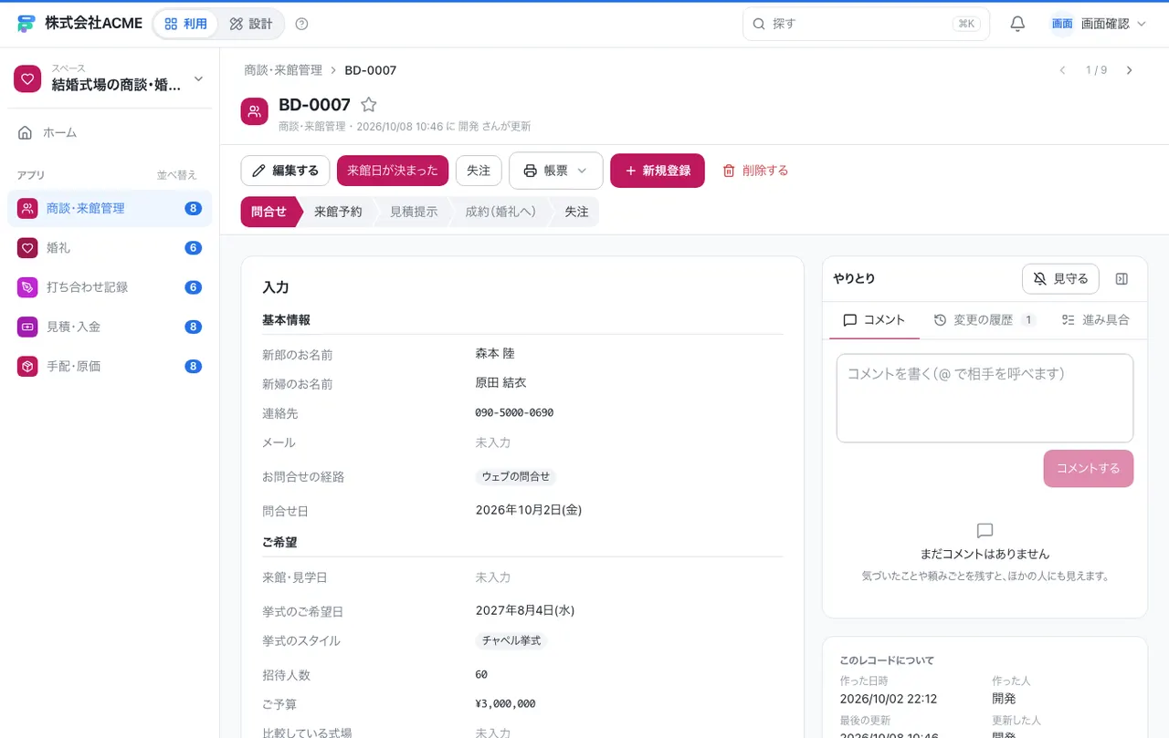Select the コメント tab
Image resolution: width=1169 pixels, height=738 pixels.
click(874, 320)
